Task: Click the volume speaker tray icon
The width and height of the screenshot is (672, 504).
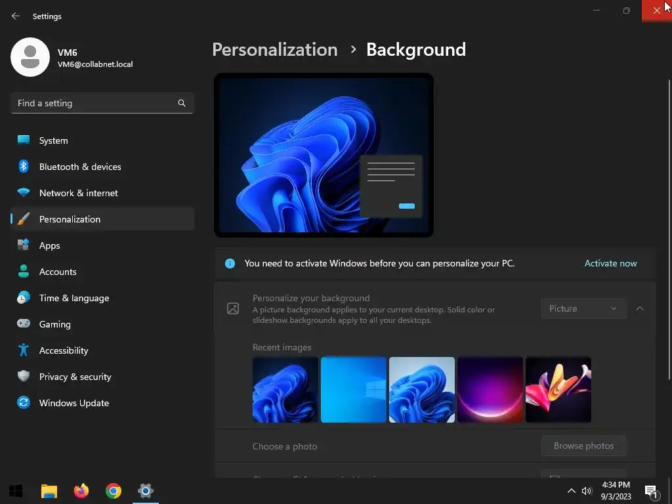Action: pyautogui.click(x=586, y=491)
